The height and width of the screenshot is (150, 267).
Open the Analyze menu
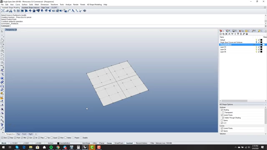pos(68,5)
